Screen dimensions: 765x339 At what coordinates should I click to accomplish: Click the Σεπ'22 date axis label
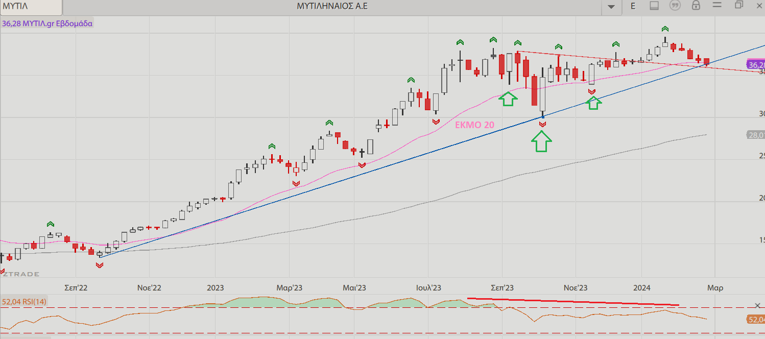pos(76,288)
